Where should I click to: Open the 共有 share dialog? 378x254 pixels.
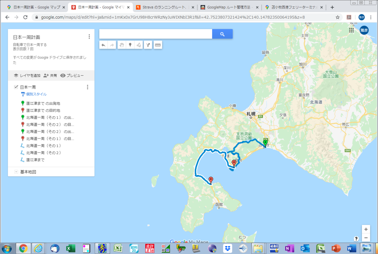[50, 76]
